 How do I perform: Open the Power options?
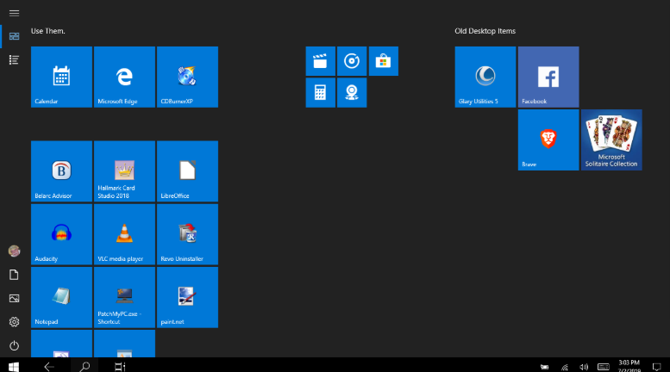tap(14, 345)
